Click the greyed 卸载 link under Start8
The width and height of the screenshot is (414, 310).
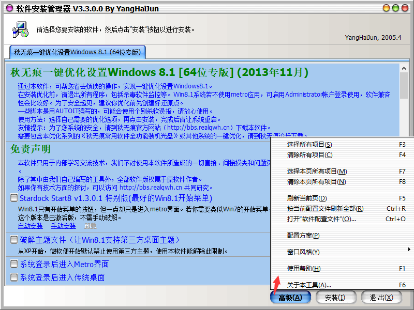click(91, 226)
